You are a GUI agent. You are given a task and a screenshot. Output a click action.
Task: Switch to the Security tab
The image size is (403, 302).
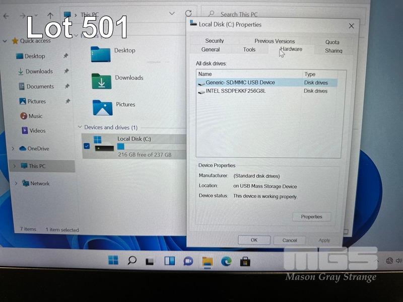click(x=215, y=41)
